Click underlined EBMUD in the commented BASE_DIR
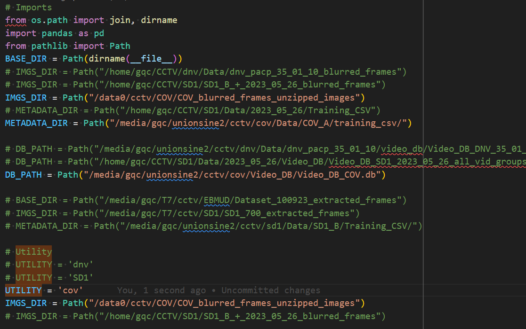Screen dimensions: 526x329 coord(216,200)
